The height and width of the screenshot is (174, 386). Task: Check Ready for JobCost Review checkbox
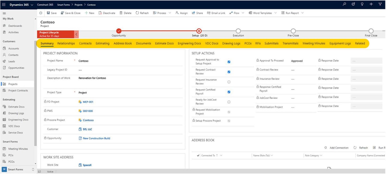pos(229,102)
